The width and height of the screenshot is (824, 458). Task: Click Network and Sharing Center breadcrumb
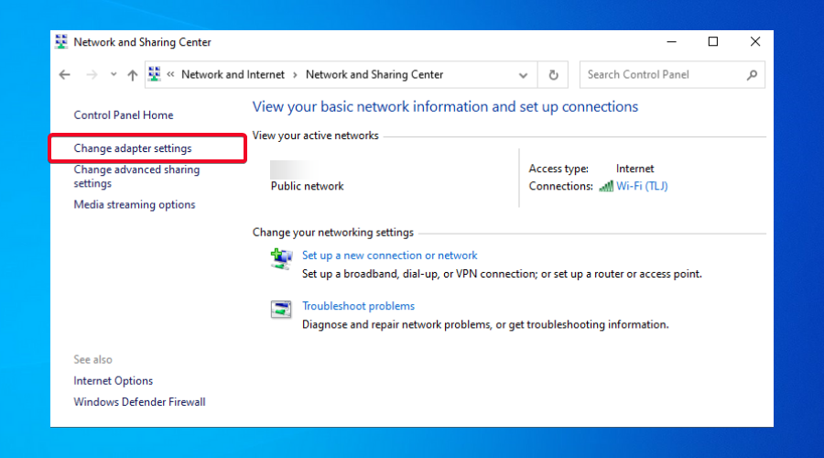tap(374, 75)
